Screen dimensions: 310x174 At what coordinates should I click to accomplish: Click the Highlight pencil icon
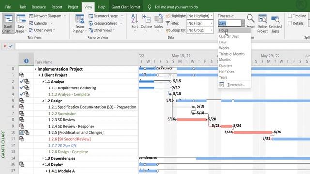[168, 16]
